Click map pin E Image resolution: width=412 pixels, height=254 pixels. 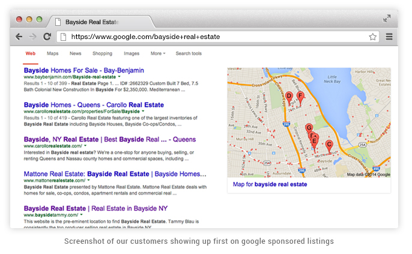314,144
